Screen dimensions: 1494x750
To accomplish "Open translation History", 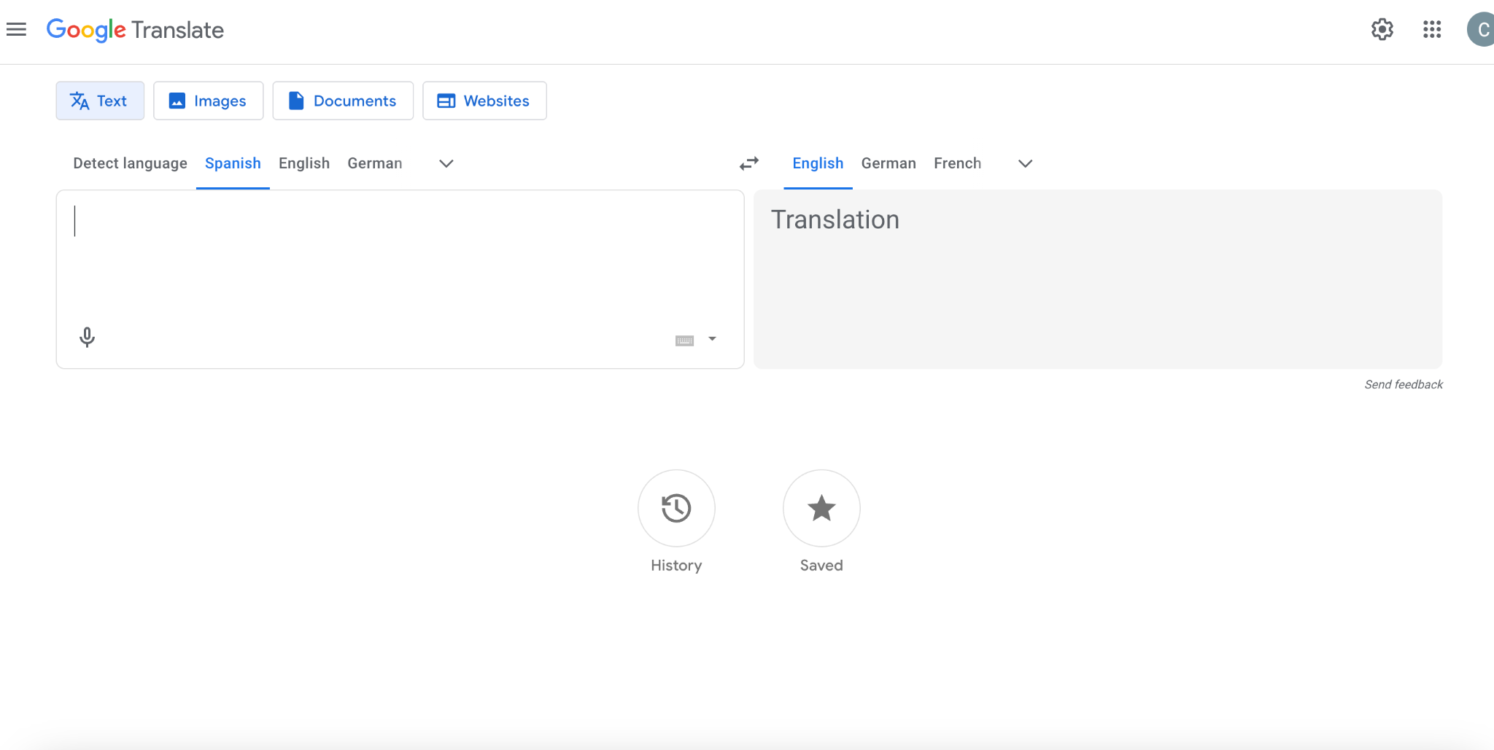I will click(x=676, y=508).
